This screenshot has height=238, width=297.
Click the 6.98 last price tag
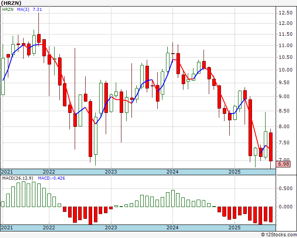pos(283,164)
